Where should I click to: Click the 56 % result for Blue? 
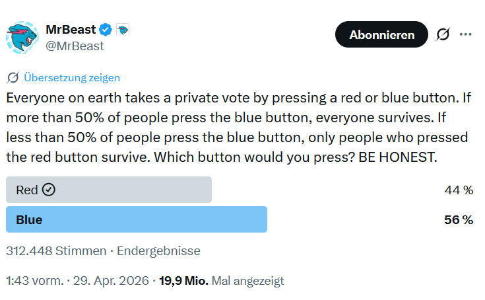(x=459, y=220)
